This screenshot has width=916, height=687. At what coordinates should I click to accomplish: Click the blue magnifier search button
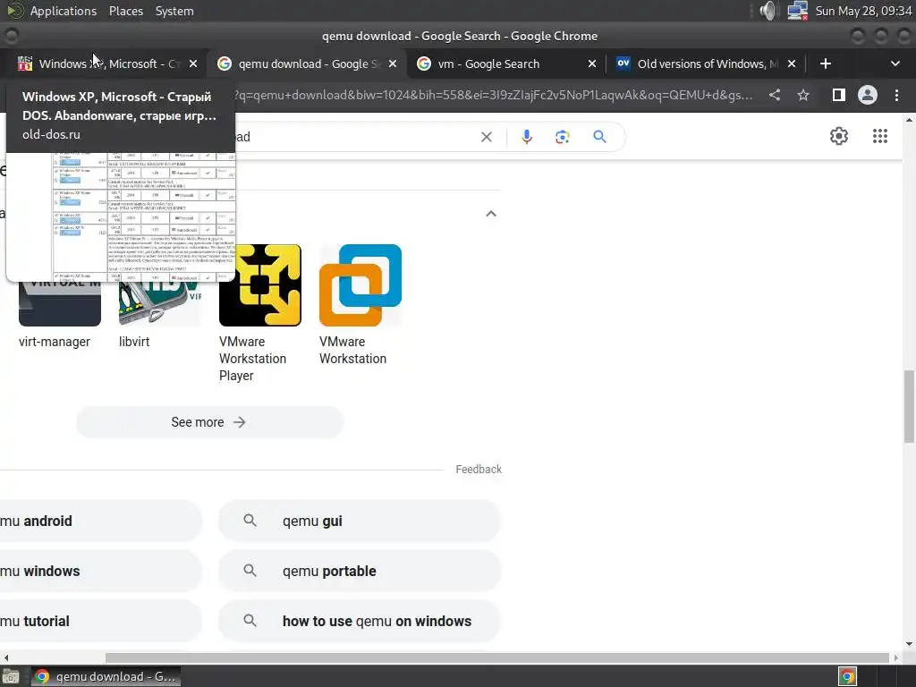[x=599, y=137]
